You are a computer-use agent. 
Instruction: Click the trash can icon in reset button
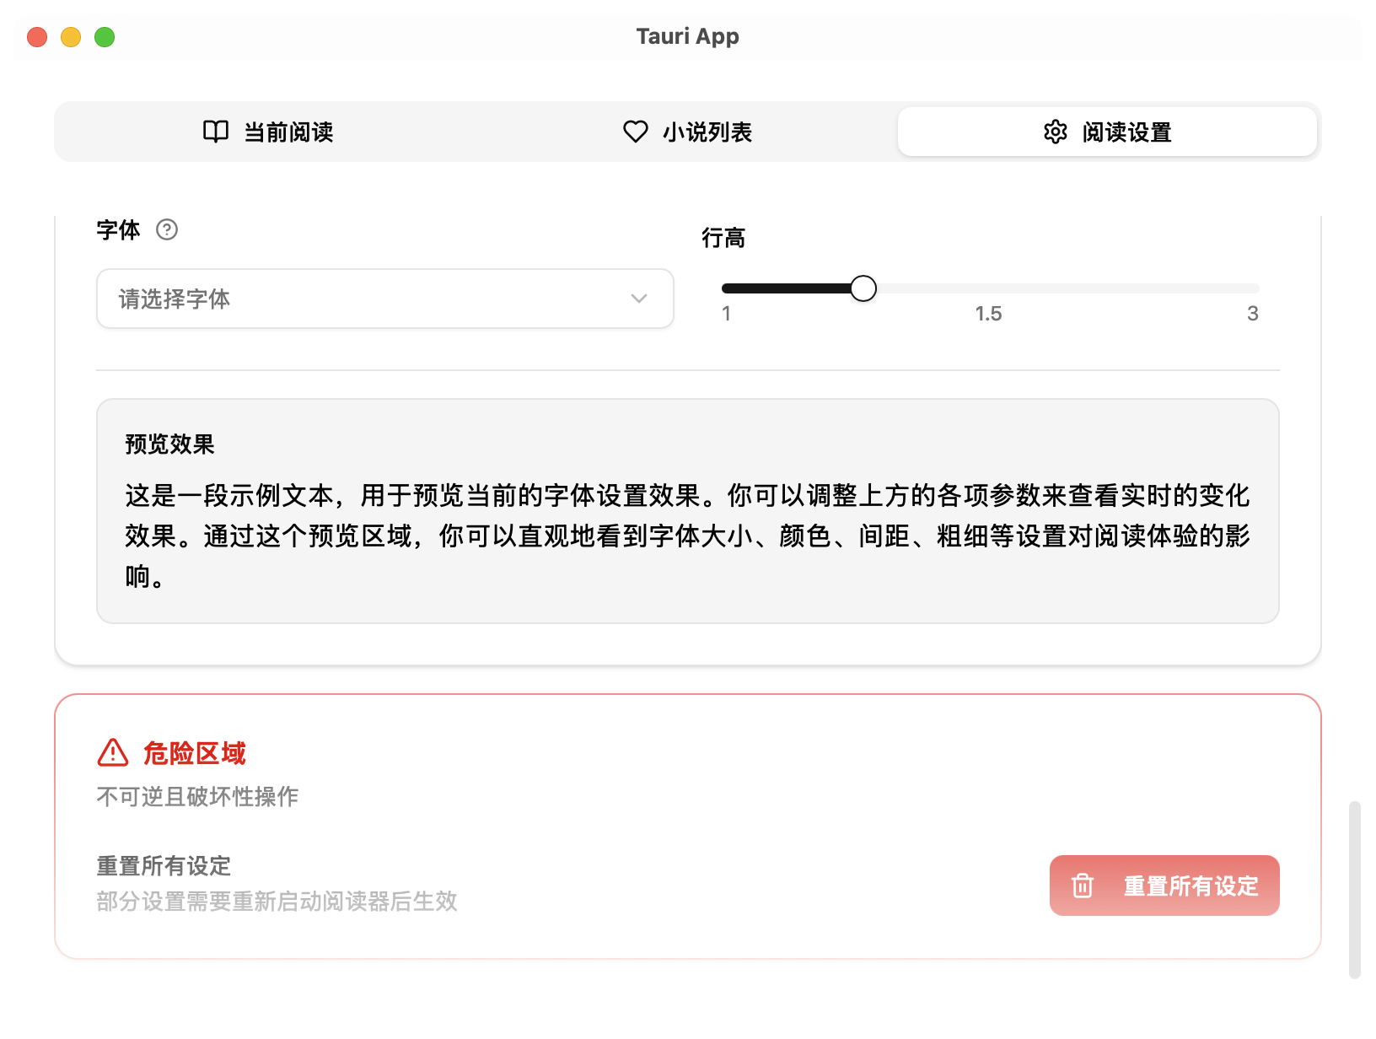(x=1083, y=886)
